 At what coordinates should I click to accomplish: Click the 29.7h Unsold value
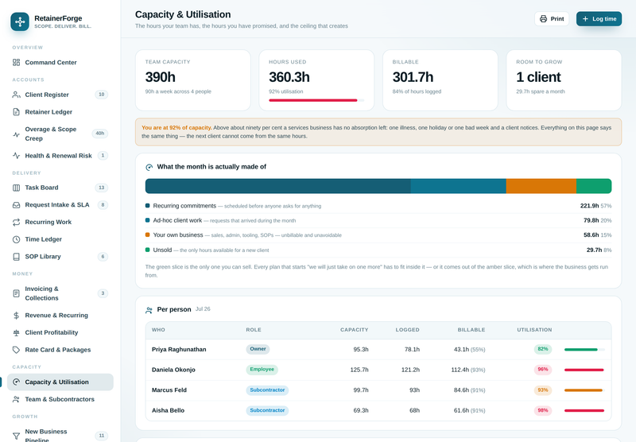point(594,250)
